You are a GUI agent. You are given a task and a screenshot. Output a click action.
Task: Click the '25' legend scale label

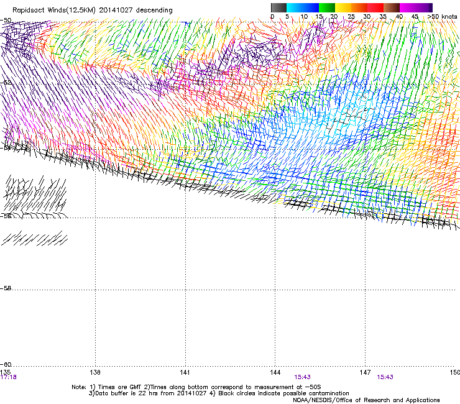[x=351, y=16]
